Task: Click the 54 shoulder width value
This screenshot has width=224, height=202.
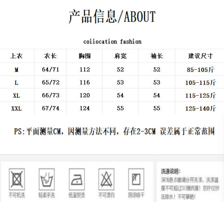Action: tap(120, 95)
